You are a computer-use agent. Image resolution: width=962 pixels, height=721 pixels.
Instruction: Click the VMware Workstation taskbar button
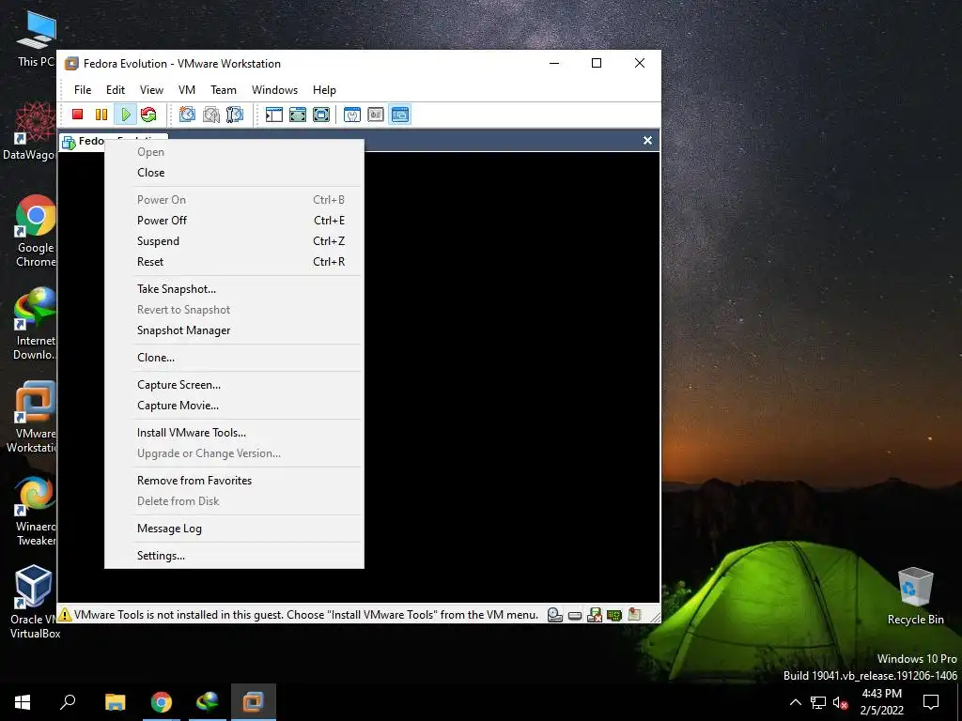[254, 702]
